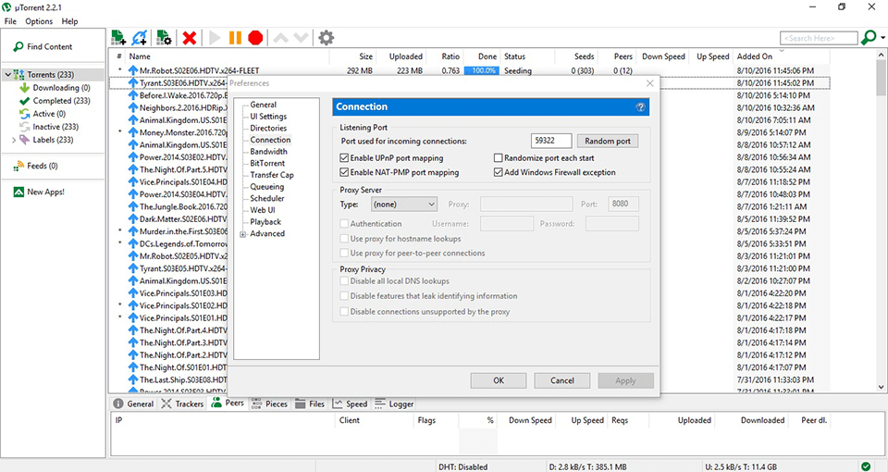The image size is (888, 472).
Task: Enable Randomize port each start
Action: coord(499,158)
